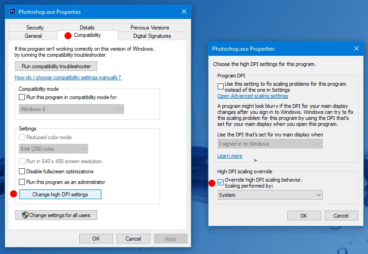Toggle the Reduced color mode checkbox
Viewport: 368px width, 254px height.
(x=22, y=137)
